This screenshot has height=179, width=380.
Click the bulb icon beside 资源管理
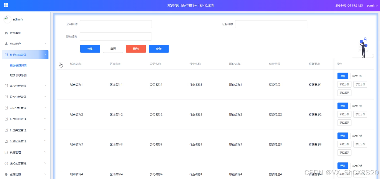(x=6, y=174)
